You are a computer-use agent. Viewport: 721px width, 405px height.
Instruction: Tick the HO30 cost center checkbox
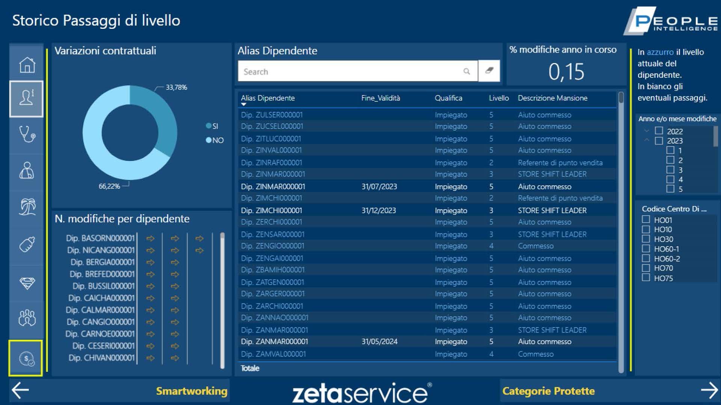coord(646,238)
